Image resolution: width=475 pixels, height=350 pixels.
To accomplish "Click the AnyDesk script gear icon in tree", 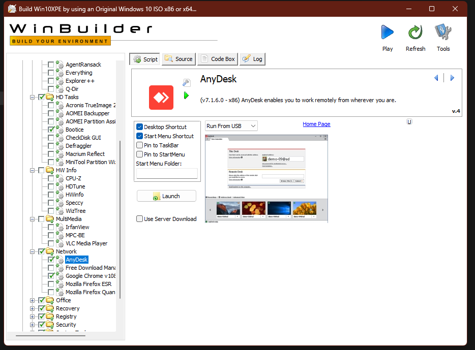I will (60, 260).
